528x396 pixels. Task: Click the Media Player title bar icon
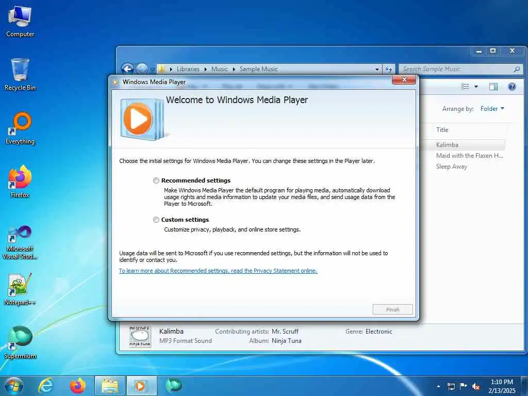[115, 82]
